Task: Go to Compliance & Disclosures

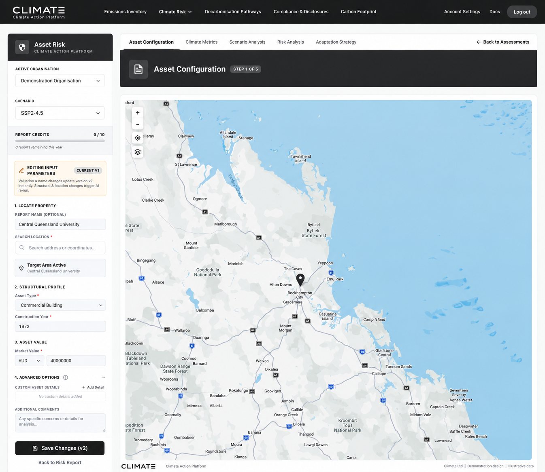Action: click(301, 12)
